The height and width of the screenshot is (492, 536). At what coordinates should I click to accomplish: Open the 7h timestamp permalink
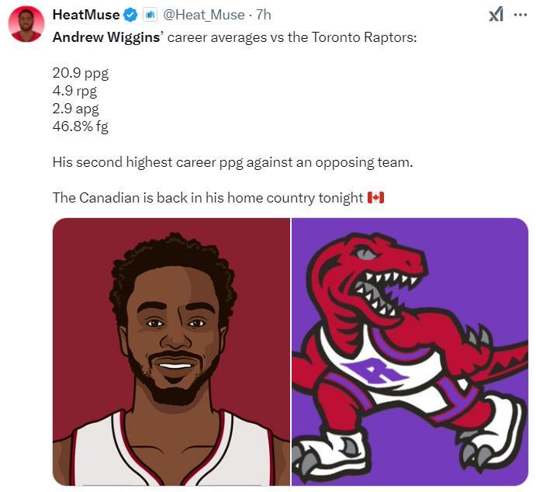(x=264, y=15)
